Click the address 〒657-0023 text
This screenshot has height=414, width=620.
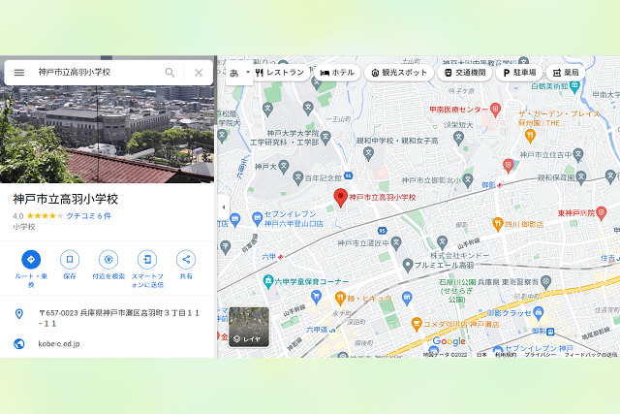119,318
